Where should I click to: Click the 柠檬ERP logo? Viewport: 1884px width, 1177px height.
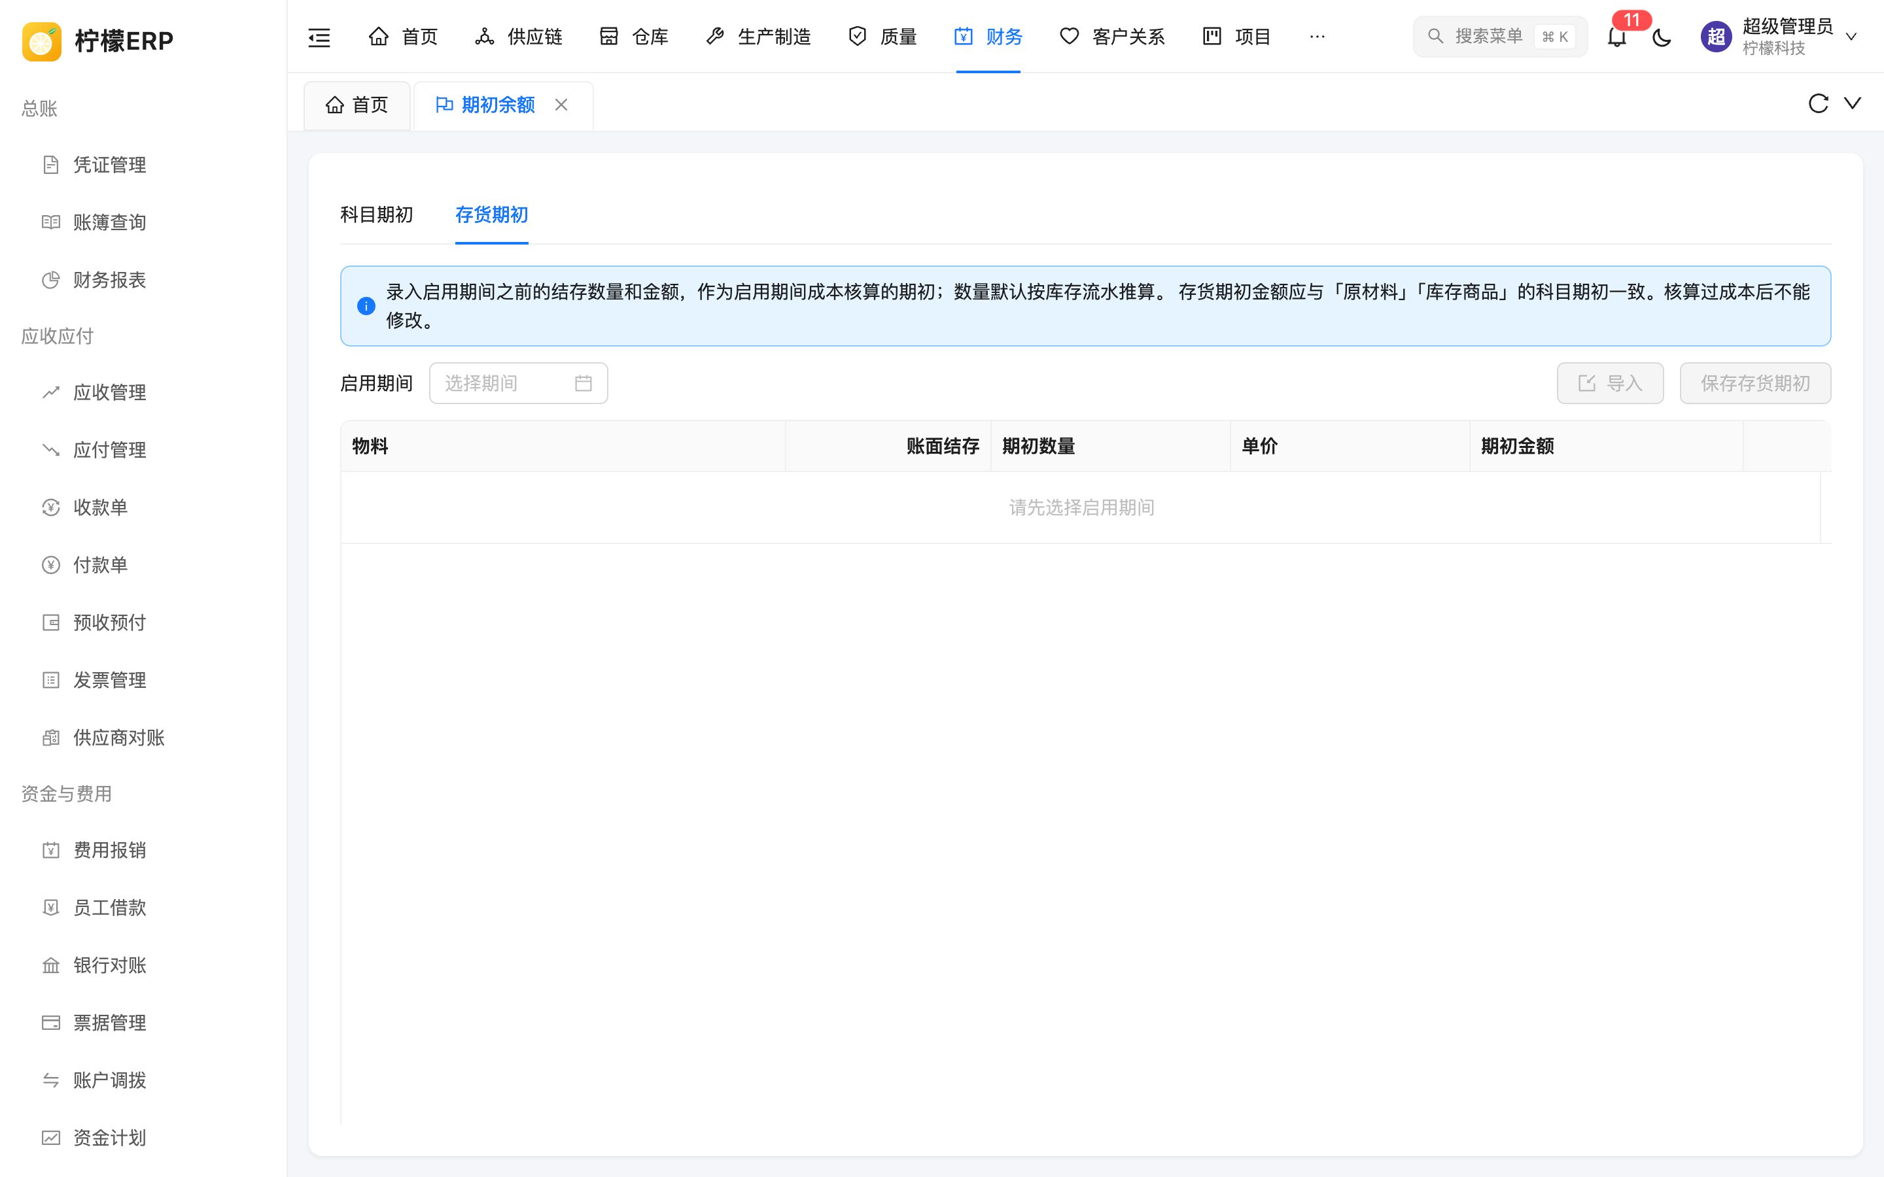coord(98,41)
